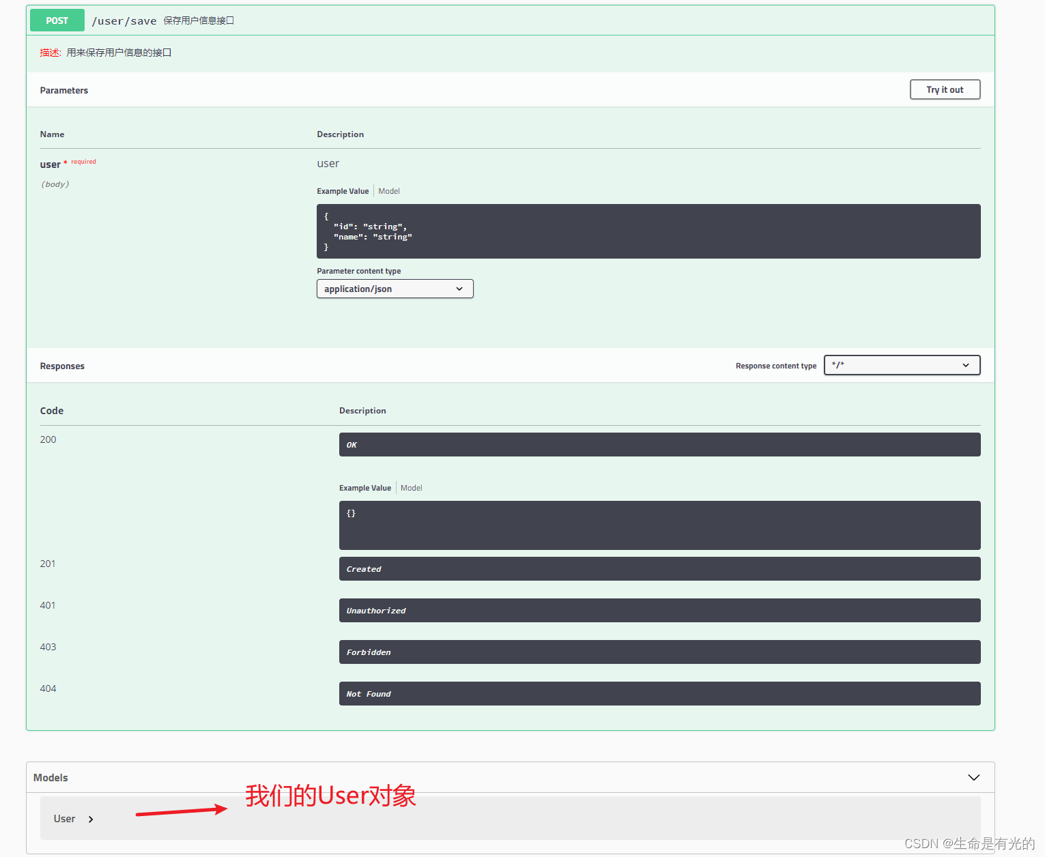Click the red required label next to user
The image size is (1045, 857).
(x=83, y=162)
